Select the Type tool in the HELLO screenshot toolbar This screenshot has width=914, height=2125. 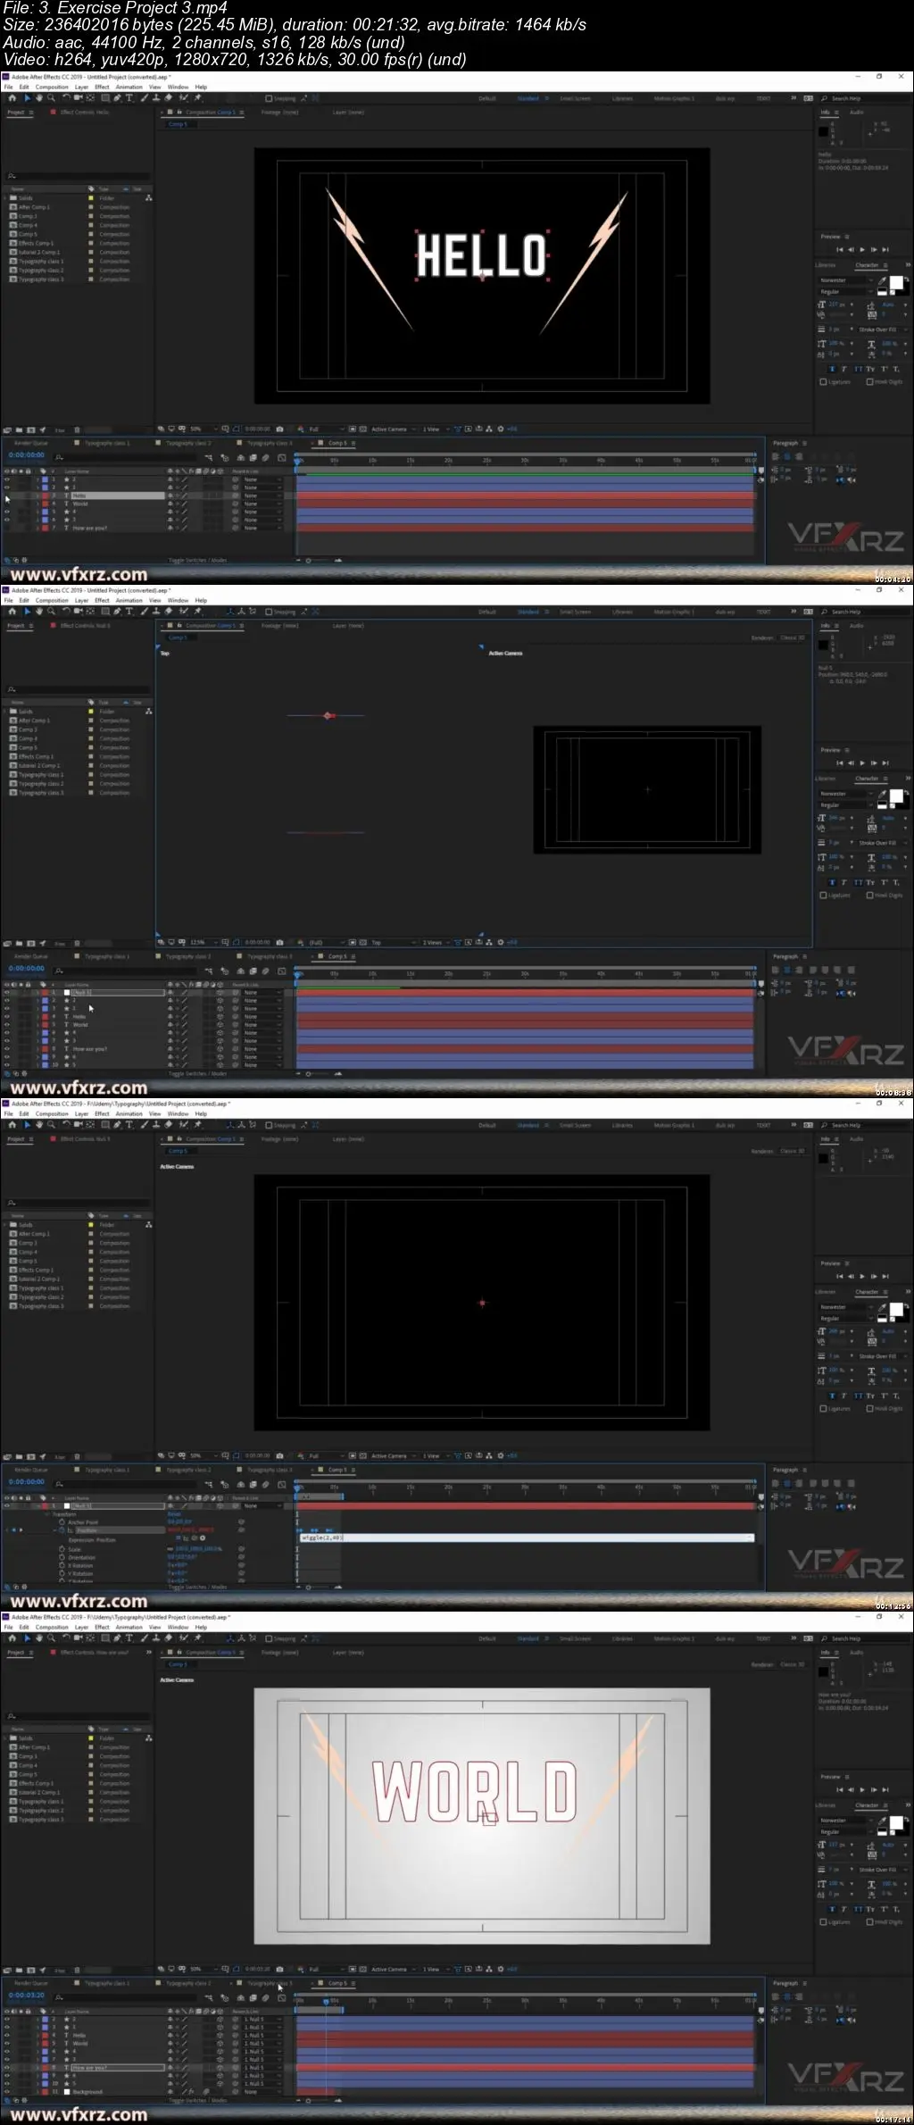129,98
